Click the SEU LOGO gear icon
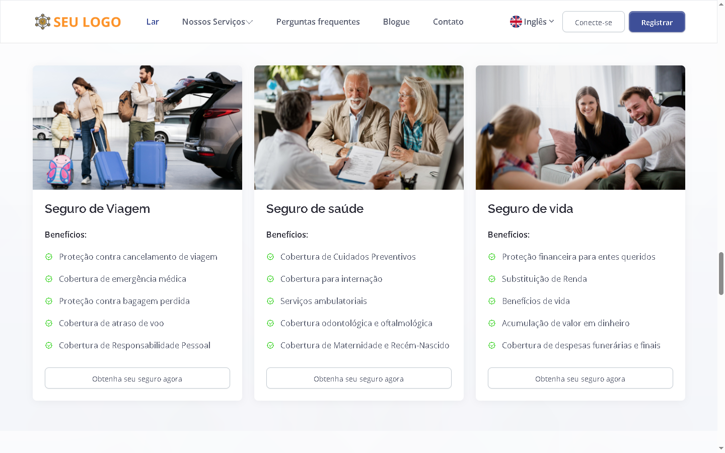 tap(43, 22)
